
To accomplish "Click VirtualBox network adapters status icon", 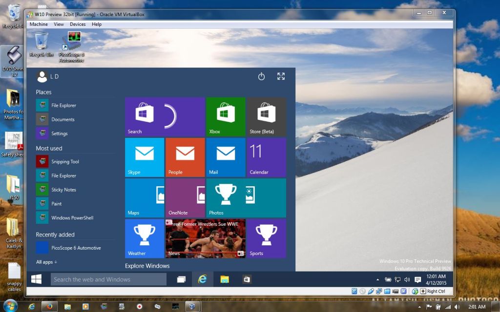I will 379,291.
